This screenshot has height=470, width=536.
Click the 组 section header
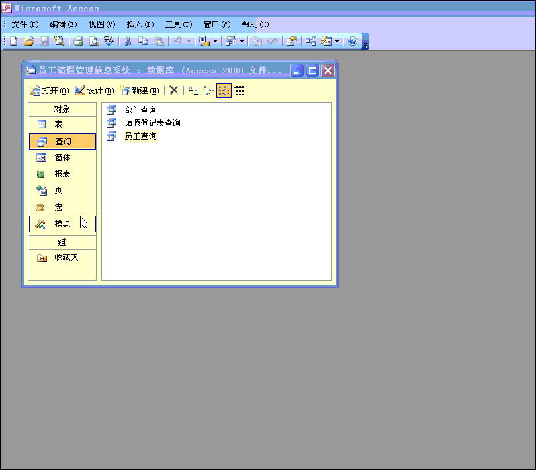pyautogui.click(x=62, y=242)
